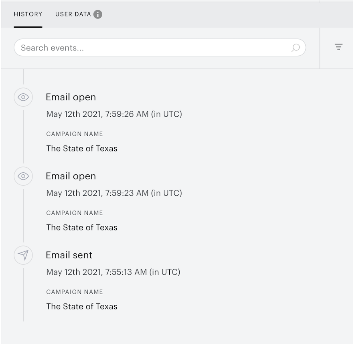Open The State of Texas under first event
Viewport: 353px width, 344px height.
pyautogui.click(x=82, y=148)
